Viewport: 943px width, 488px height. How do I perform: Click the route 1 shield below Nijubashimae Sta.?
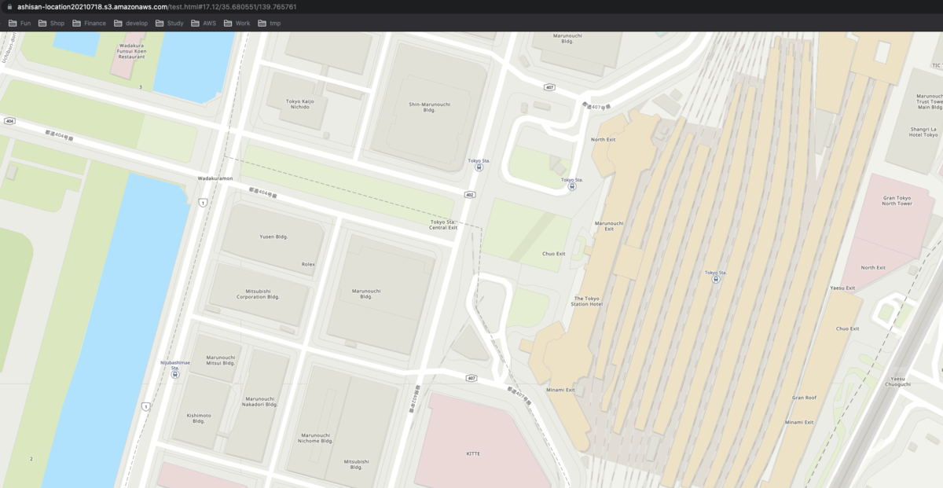[x=145, y=406]
